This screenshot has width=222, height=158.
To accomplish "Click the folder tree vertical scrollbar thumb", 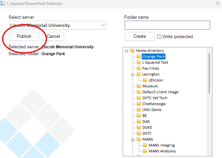I will pyautogui.click(x=209, y=73).
